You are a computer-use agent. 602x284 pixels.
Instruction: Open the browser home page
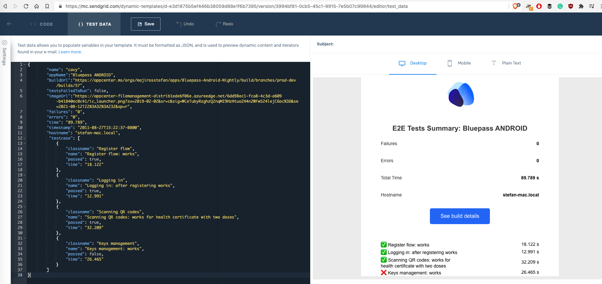(37, 6)
